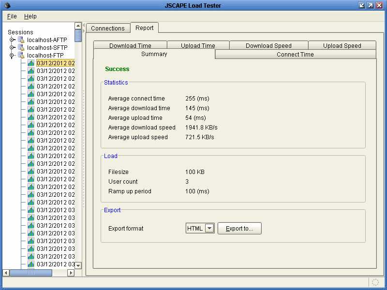Open the Upload Time tab
The width and height of the screenshot is (387, 290).
(198, 45)
